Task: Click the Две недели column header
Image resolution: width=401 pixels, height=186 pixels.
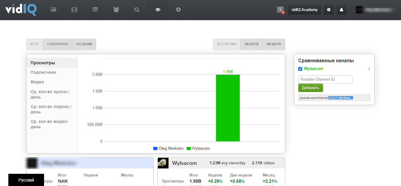Action: point(241,175)
